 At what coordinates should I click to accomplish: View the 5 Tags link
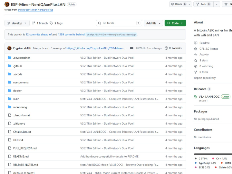56,23
